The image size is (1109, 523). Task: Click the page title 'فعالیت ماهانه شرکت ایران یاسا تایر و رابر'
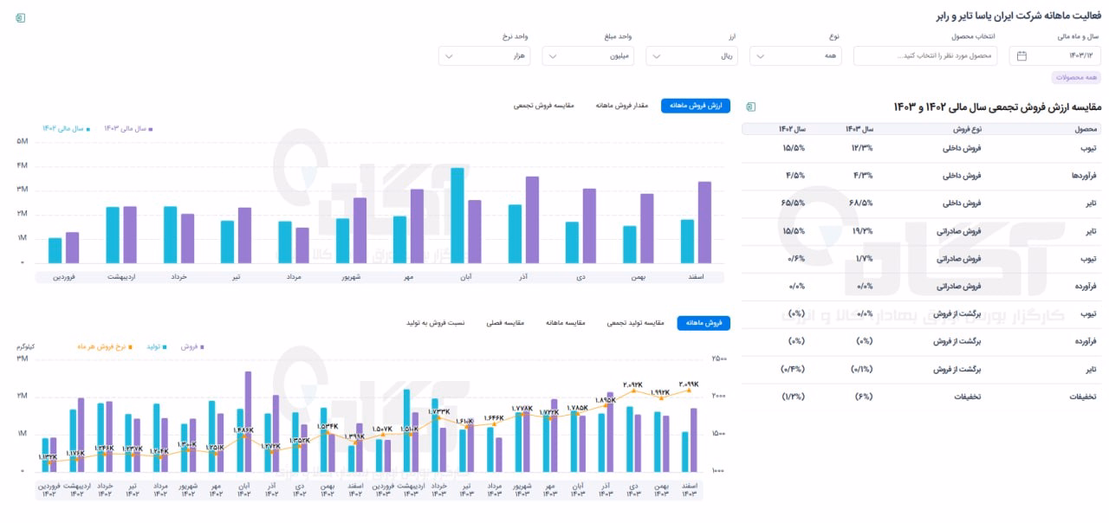click(x=1017, y=16)
